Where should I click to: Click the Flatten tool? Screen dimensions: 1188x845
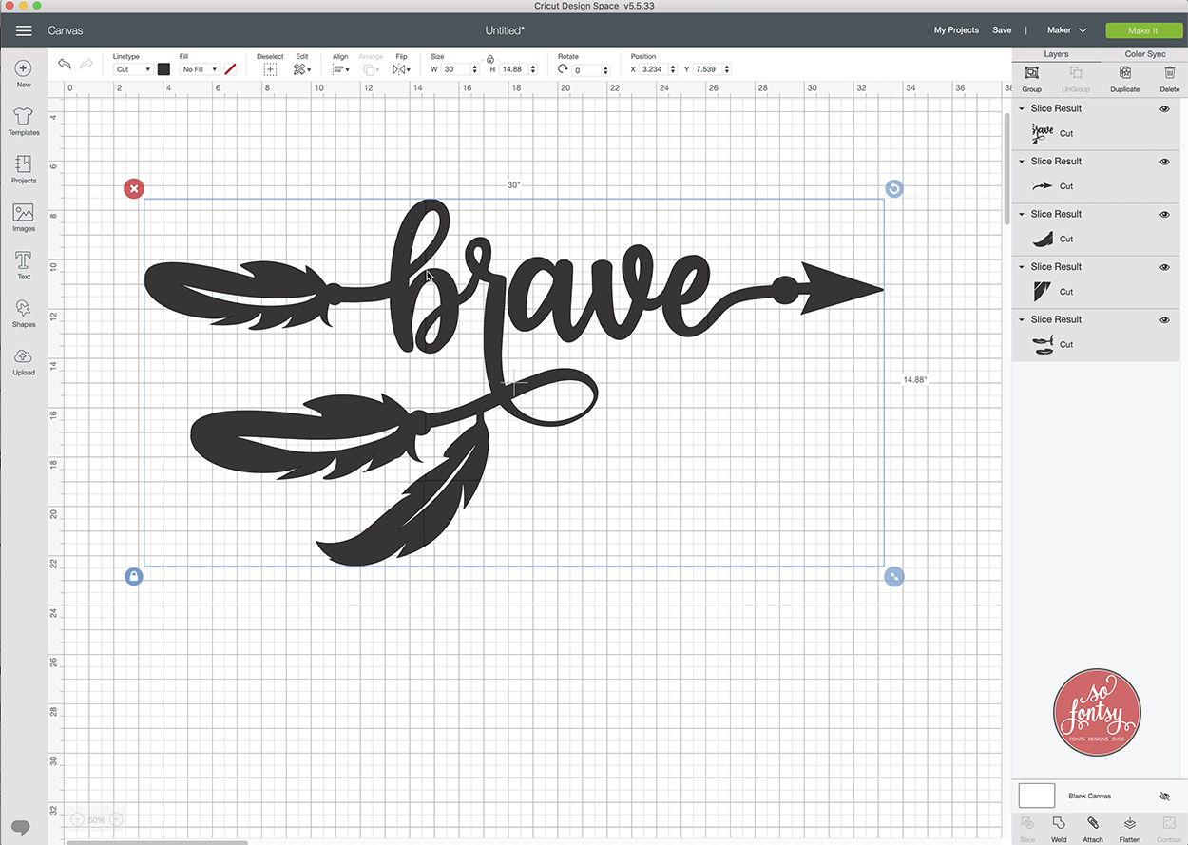[x=1129, y=830]
